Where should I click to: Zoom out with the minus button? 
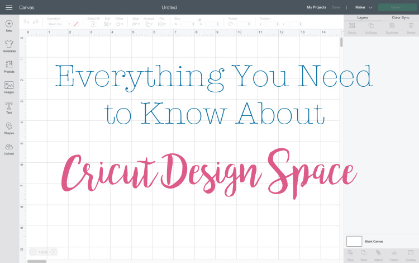33,252
